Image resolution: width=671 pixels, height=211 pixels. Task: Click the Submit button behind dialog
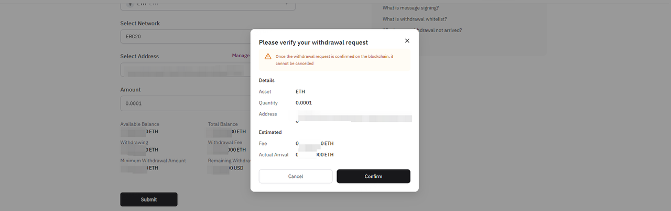149,199
